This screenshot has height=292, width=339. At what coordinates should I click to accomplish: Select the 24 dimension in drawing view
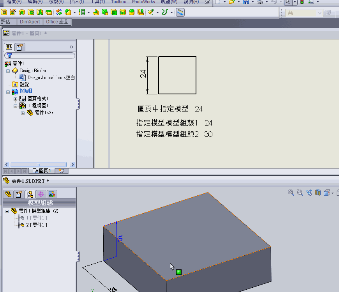click(x=143, y=74)
